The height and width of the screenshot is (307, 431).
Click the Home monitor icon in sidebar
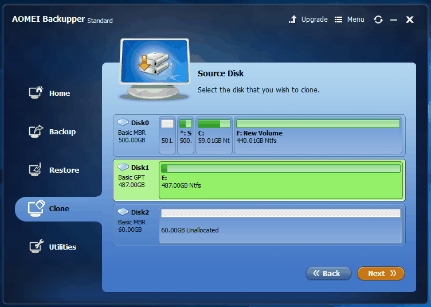(36, 93)
